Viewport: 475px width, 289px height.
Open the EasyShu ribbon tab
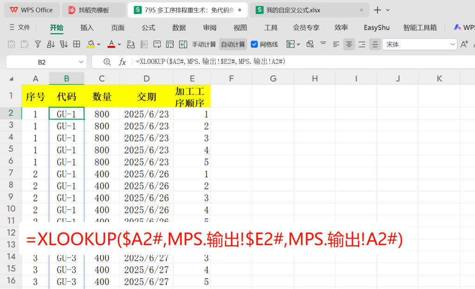(377, 27)
